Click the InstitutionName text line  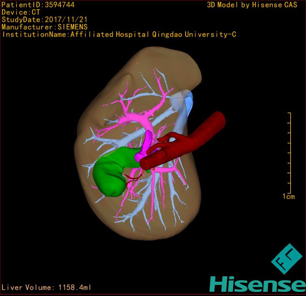coord(119,35)
